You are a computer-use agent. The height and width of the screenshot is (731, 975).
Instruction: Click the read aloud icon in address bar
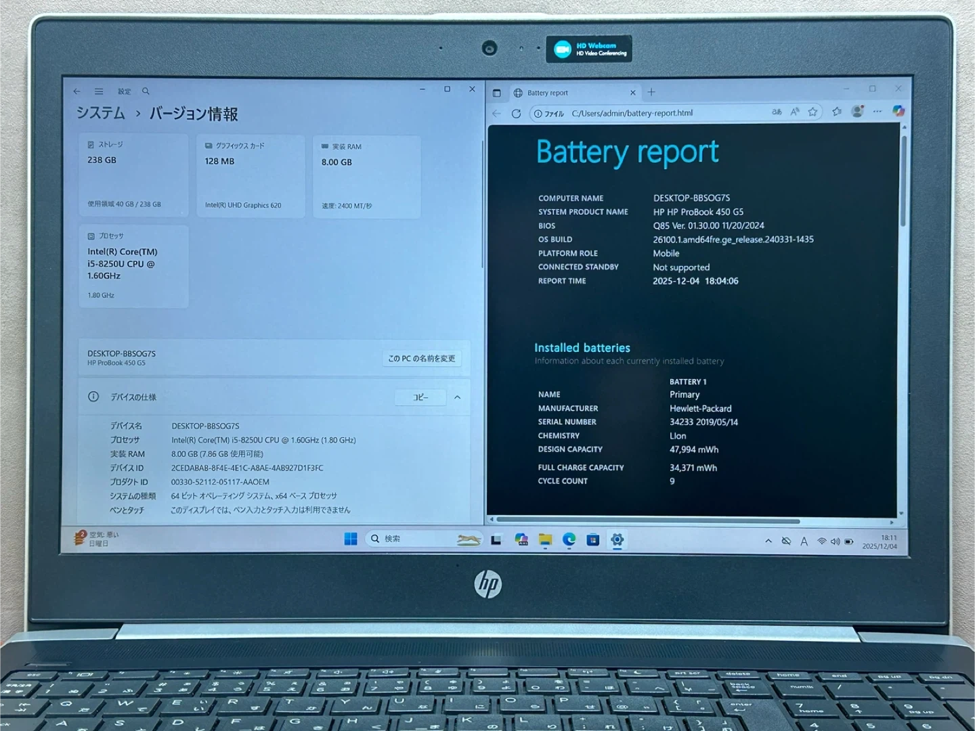tap(795, 112)
